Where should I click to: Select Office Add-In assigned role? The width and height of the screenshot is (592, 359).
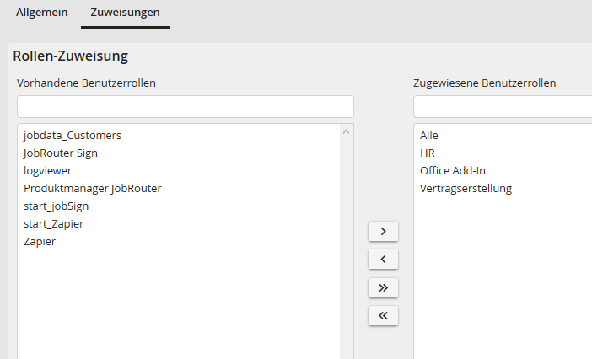click(452, 170)
